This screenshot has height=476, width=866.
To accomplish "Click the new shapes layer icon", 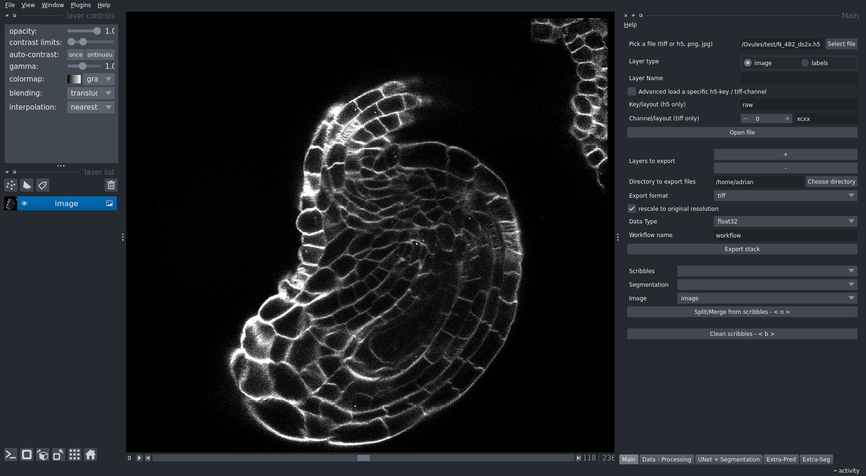I will tap(27, 186).
